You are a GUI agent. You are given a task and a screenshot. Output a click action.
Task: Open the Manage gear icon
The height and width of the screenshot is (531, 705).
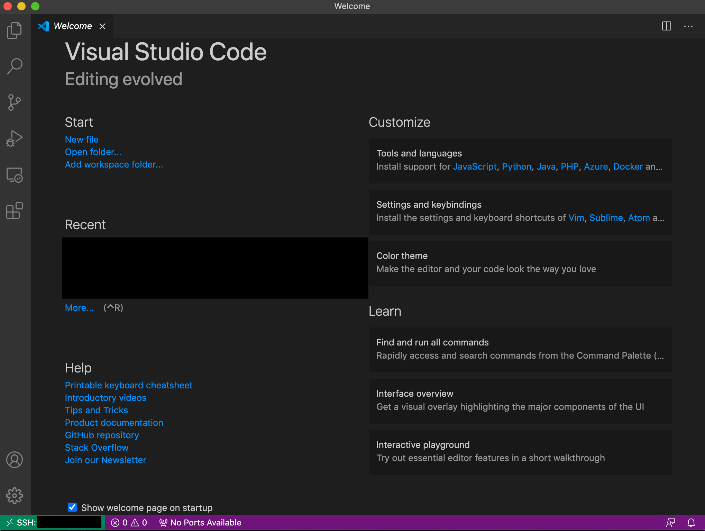(x=15, y=496)
